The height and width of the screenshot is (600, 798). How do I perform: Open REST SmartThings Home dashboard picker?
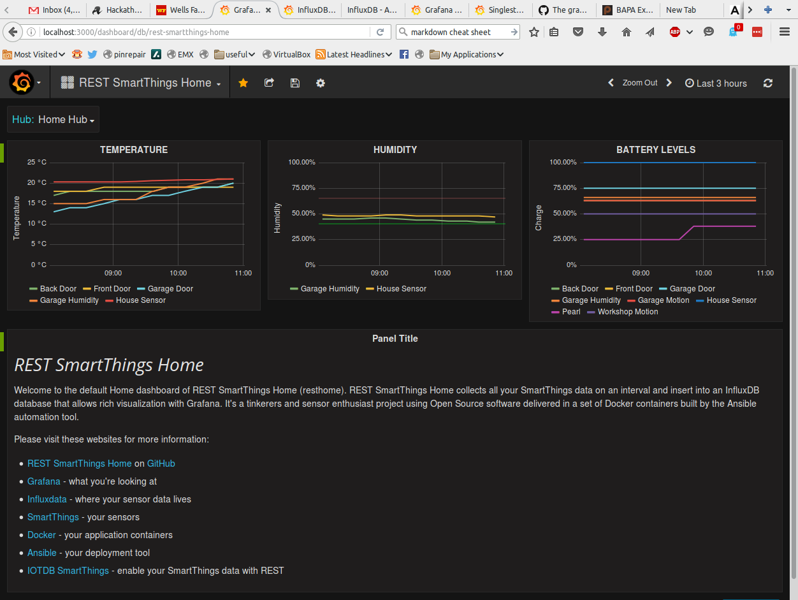click(141, 83)
